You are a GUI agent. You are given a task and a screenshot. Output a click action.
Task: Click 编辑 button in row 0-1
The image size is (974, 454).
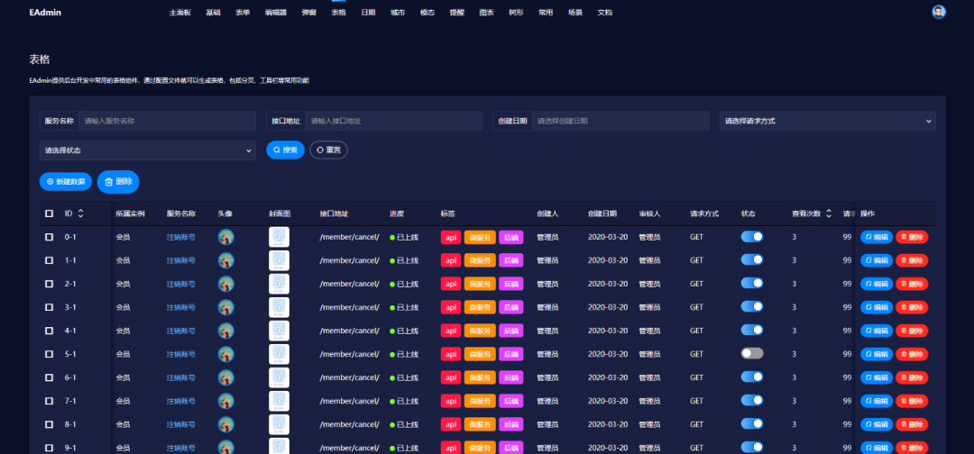[877, 237]
